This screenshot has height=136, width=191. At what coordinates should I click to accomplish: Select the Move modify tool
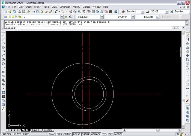187,56
